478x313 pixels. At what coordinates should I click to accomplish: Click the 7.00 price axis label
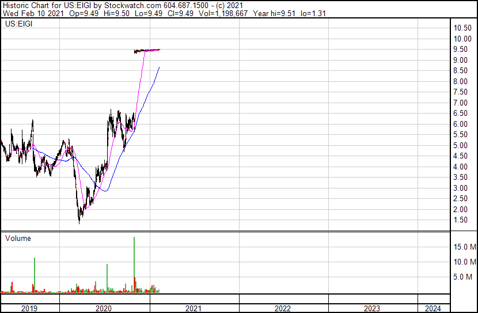[460, 103]
